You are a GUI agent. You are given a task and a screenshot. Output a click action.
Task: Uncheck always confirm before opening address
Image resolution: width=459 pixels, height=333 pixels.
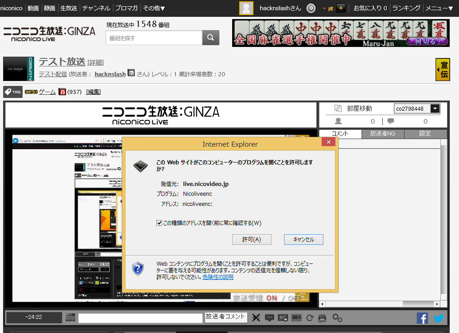[159, 223]
